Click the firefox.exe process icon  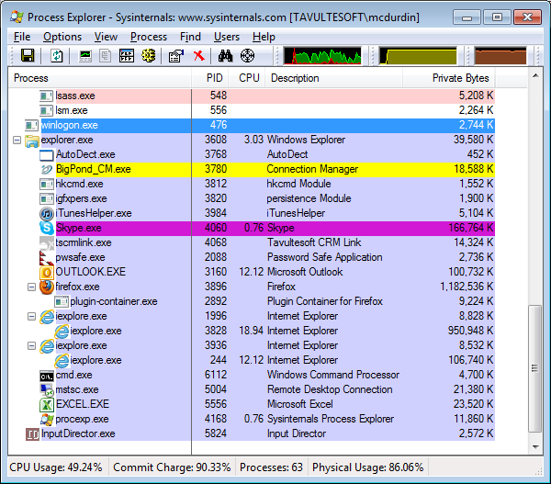(x=47, y=287)
